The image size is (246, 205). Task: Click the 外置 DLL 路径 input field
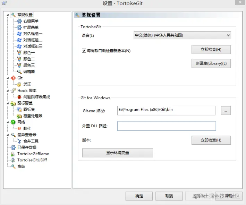167,126
